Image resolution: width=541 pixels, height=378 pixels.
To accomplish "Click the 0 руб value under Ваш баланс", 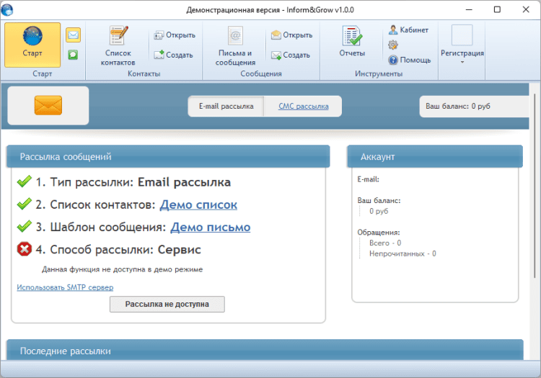I will click(x=379, y=211).
